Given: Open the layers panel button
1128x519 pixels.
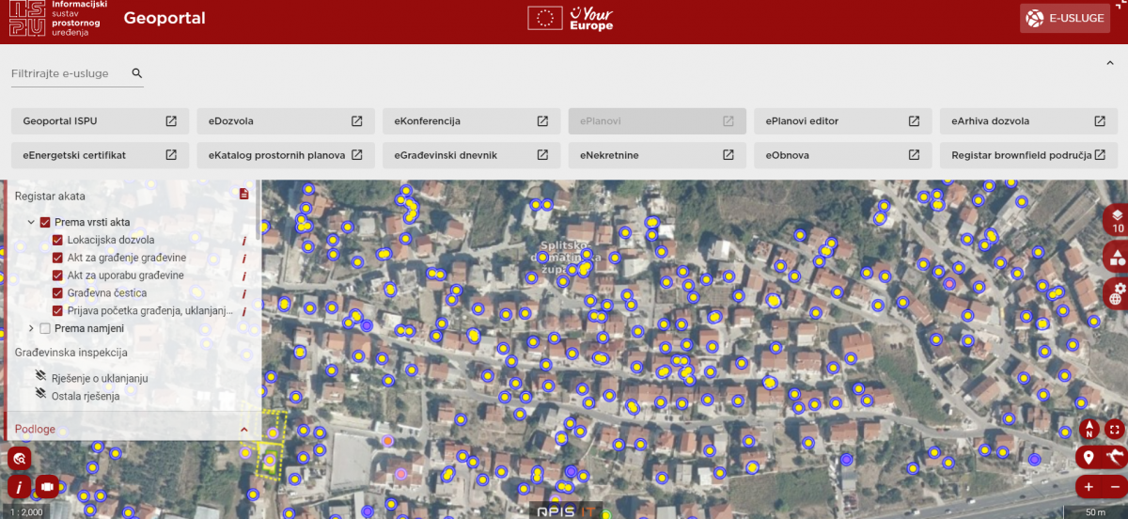Looking at the screenshot, I should 1117,219.
